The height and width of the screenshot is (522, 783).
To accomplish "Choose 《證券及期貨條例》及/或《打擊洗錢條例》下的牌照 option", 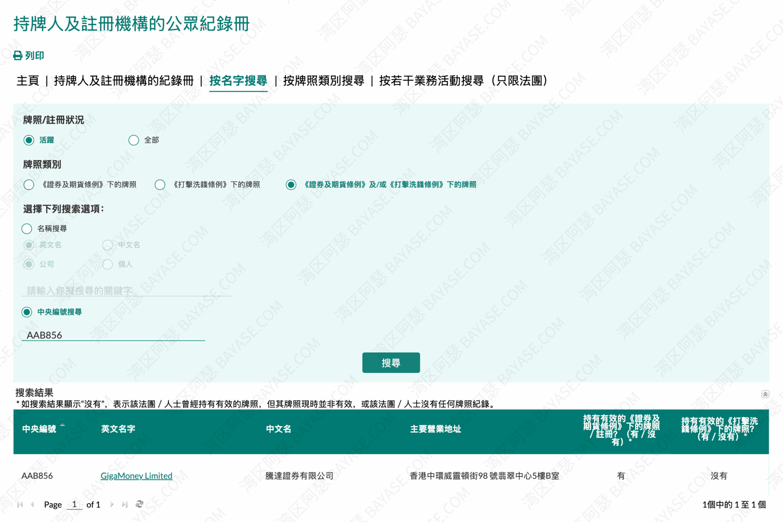I will coord(291,185).
